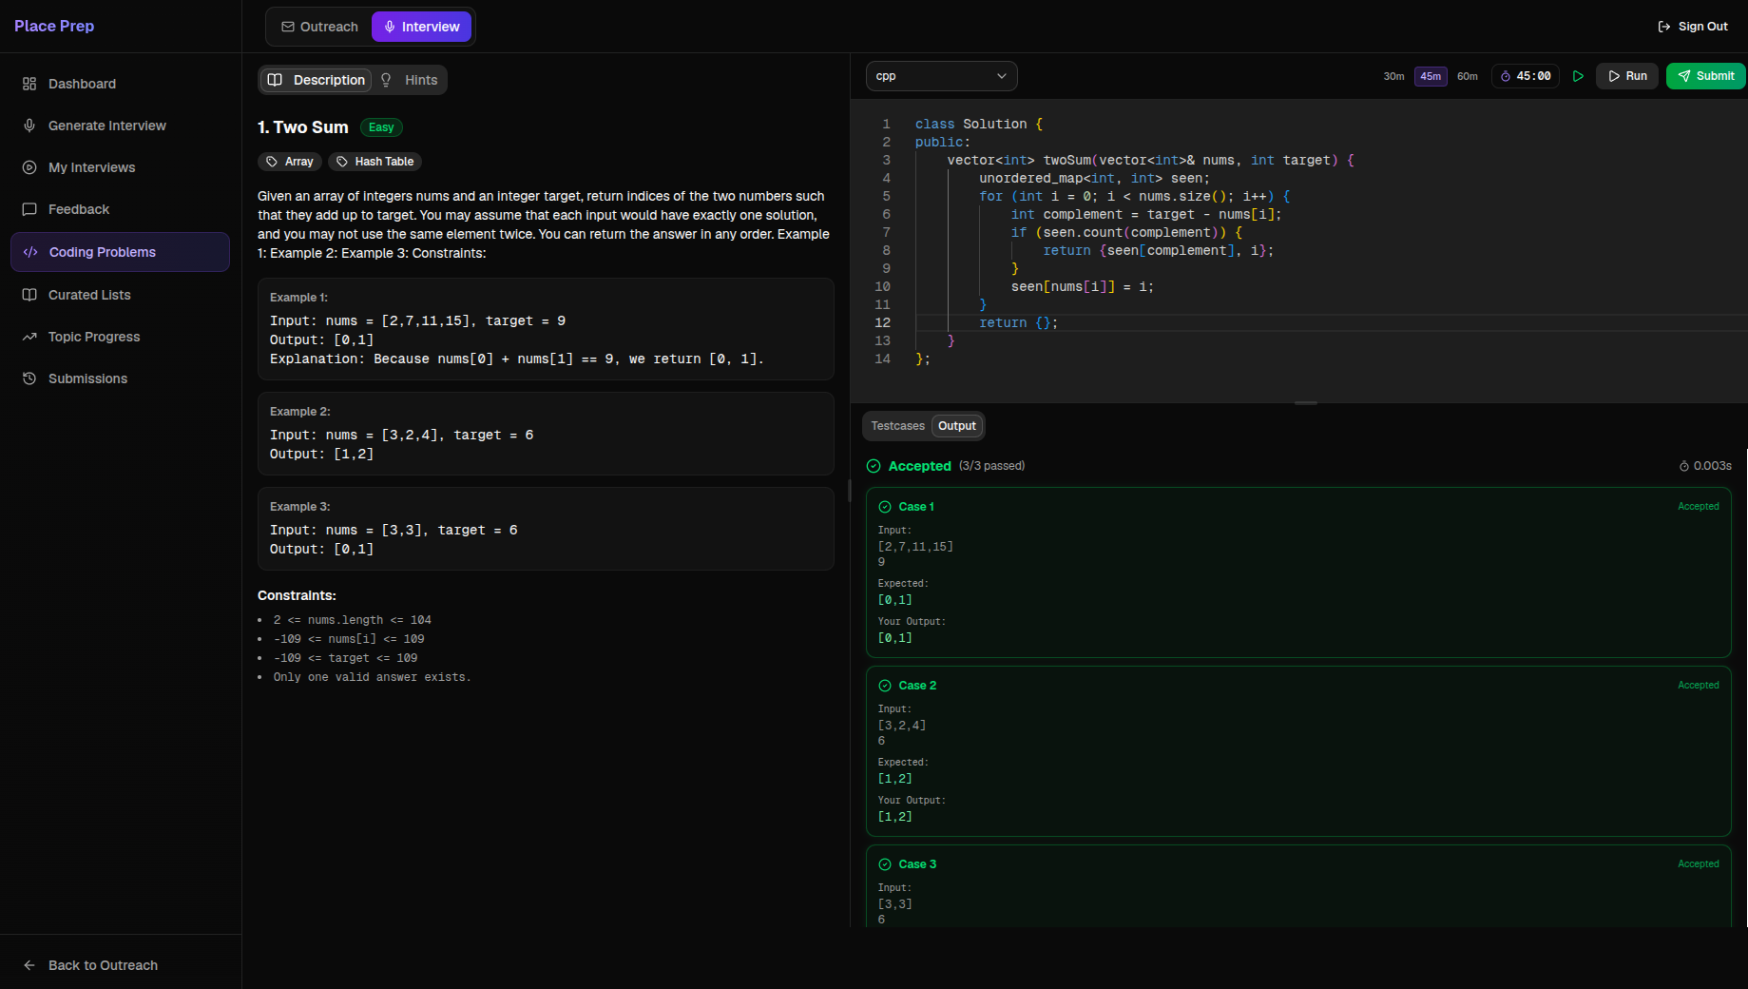Open the Hints tab
The width and height of the screenshot is (1748, 989).
tap(410, 80)
